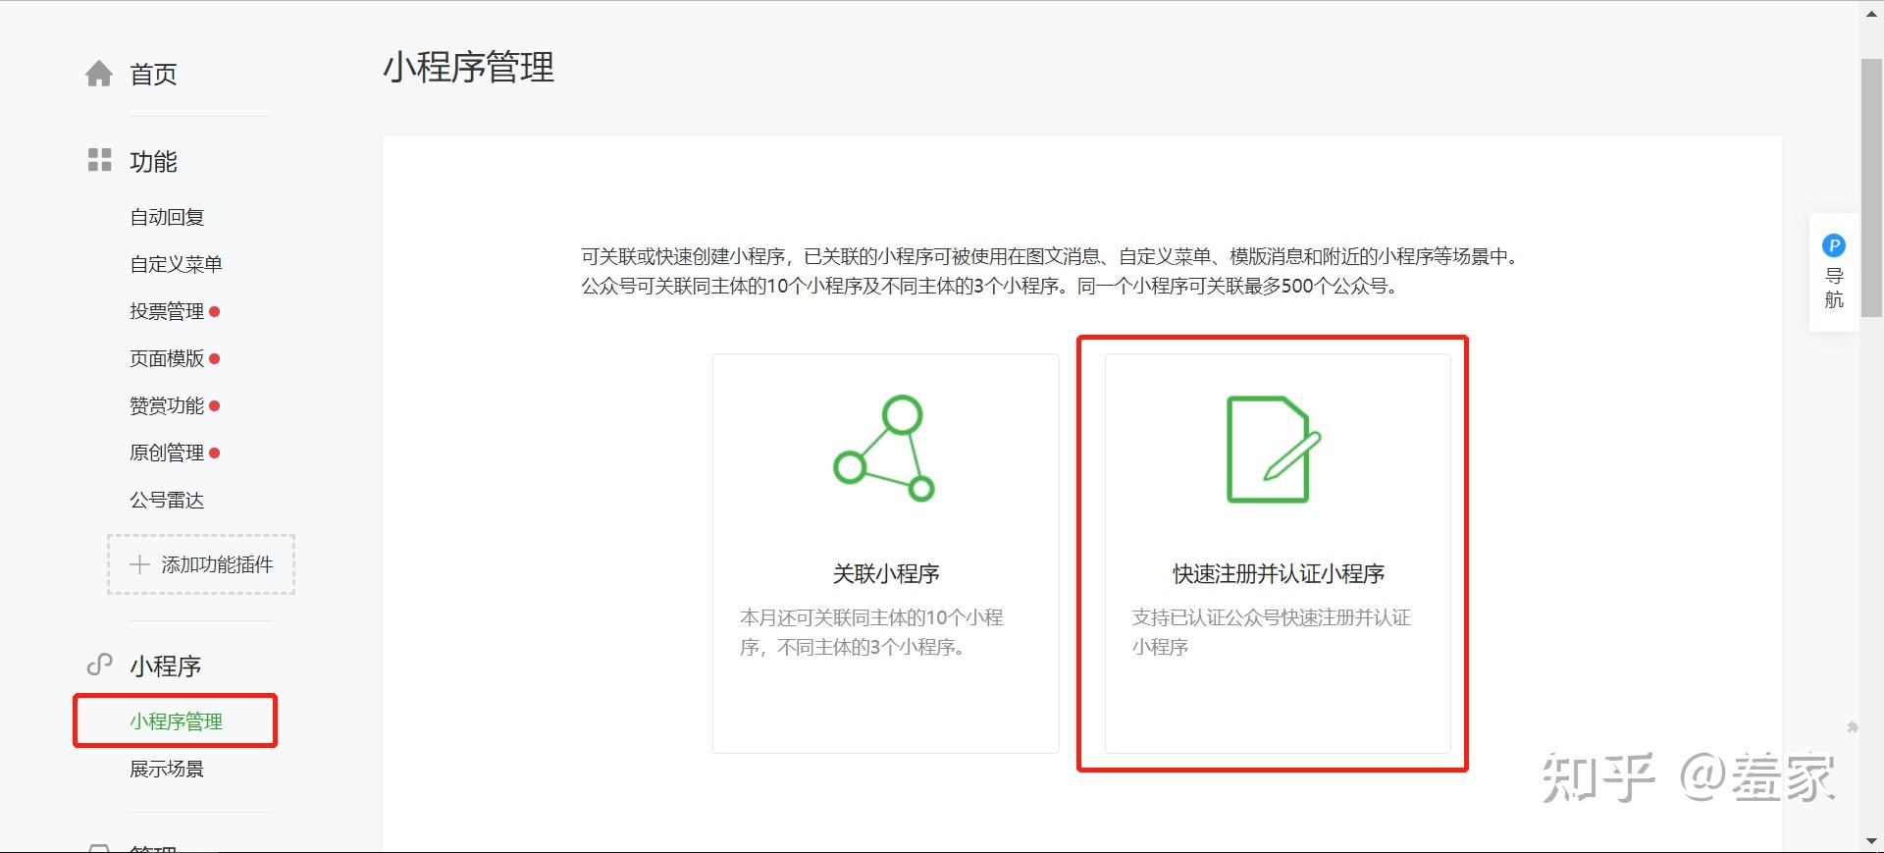Go to 投票管理
Image resolution: width=1884 pixels, height=853 pixels.
[x=167, y=311]
